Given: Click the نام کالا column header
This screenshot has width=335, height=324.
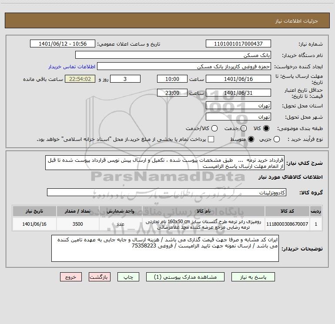Looking at the screenshot, I should 204,211.
